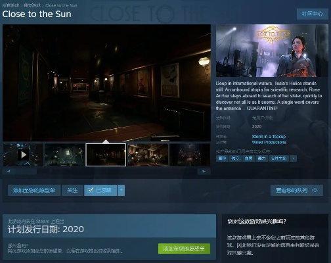The width and height of the screenshot is (331, 263).
Task: Open the large dark corridor screenshot
Action: tap(106, 83)
